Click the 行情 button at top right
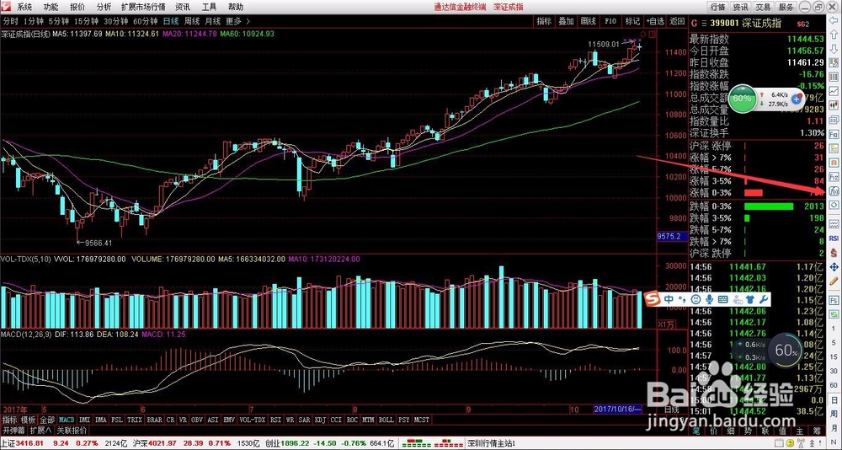 coord(718,7)
